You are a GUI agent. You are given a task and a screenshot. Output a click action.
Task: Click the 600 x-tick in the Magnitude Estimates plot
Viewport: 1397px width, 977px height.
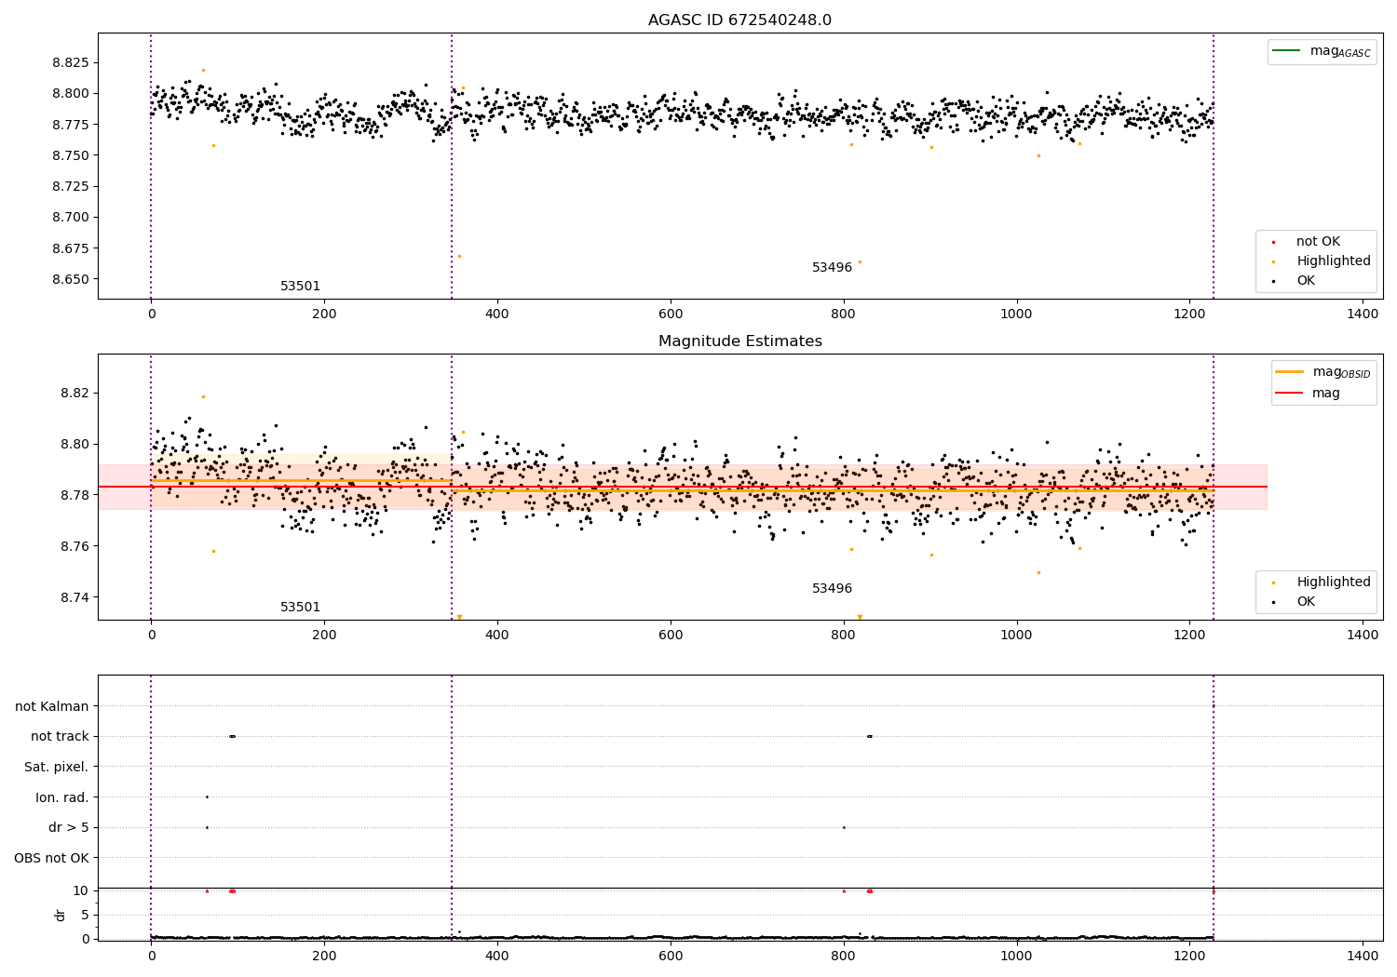[671, 636]
